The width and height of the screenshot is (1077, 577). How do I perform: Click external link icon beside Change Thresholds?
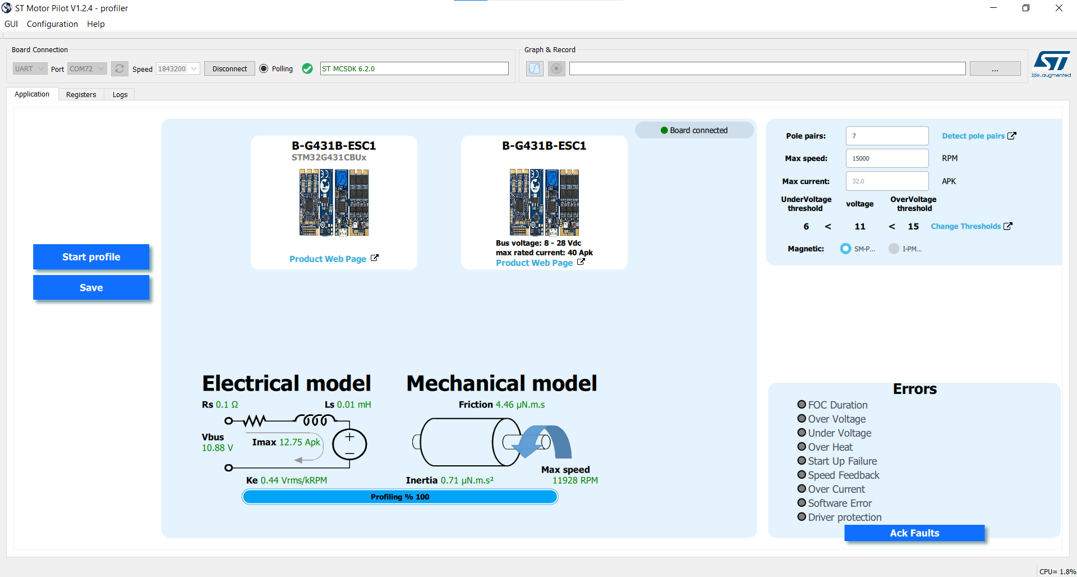tap(1008, 226)
